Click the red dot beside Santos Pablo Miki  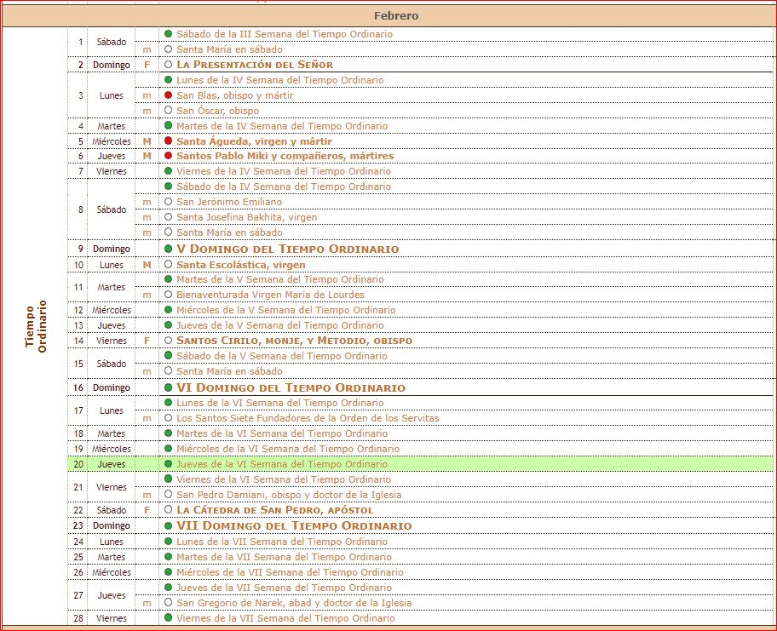(169, 157)
